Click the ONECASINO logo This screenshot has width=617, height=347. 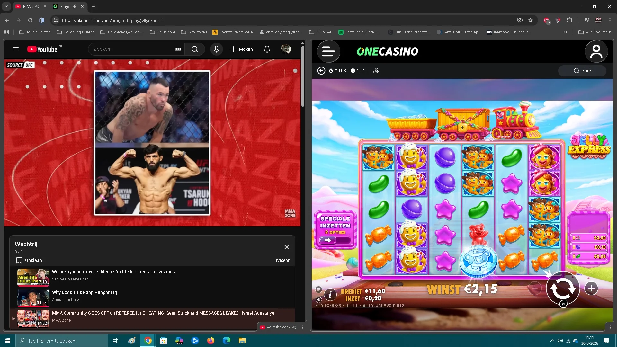coord(388,51)
